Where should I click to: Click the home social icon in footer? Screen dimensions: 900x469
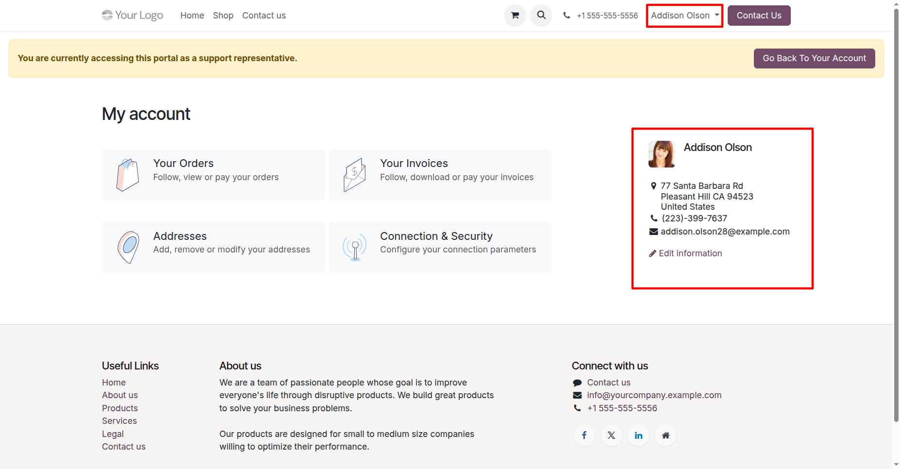[666, 435]
